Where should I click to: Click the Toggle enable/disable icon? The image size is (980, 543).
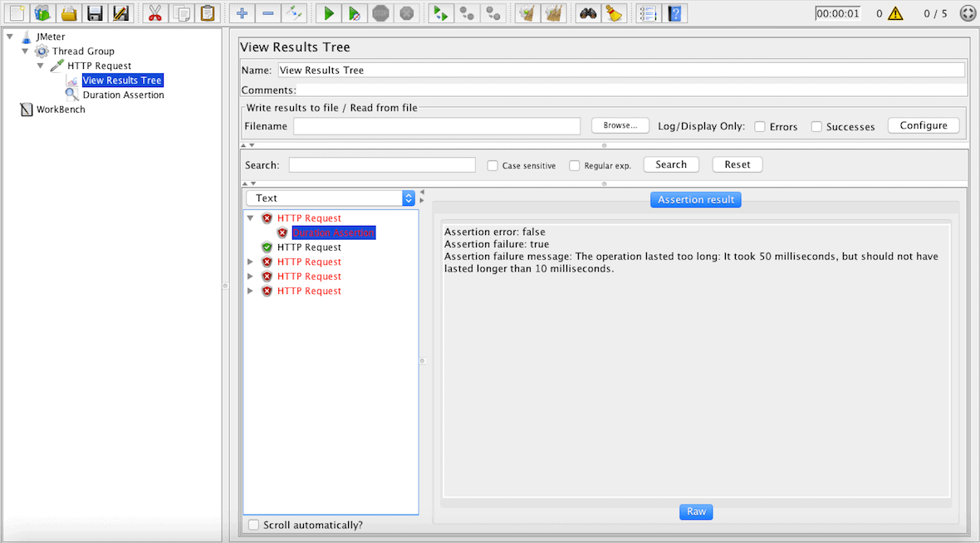294,13
